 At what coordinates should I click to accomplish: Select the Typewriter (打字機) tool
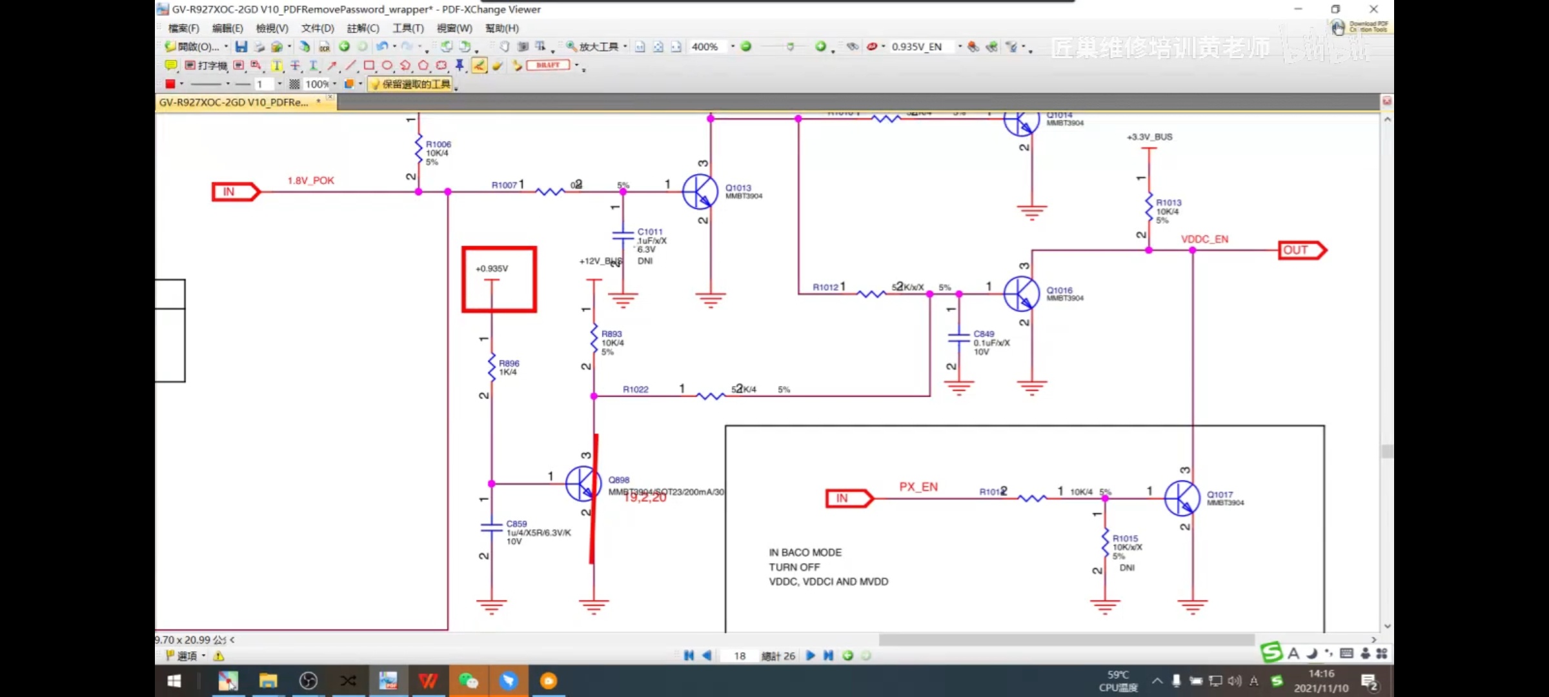click(x=206, y=65)
